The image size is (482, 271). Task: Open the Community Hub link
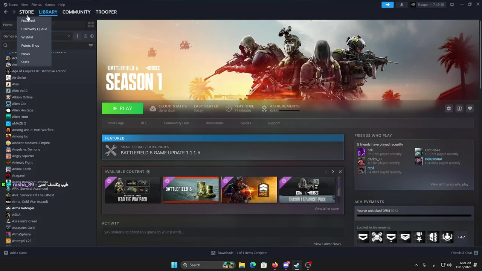176,123
